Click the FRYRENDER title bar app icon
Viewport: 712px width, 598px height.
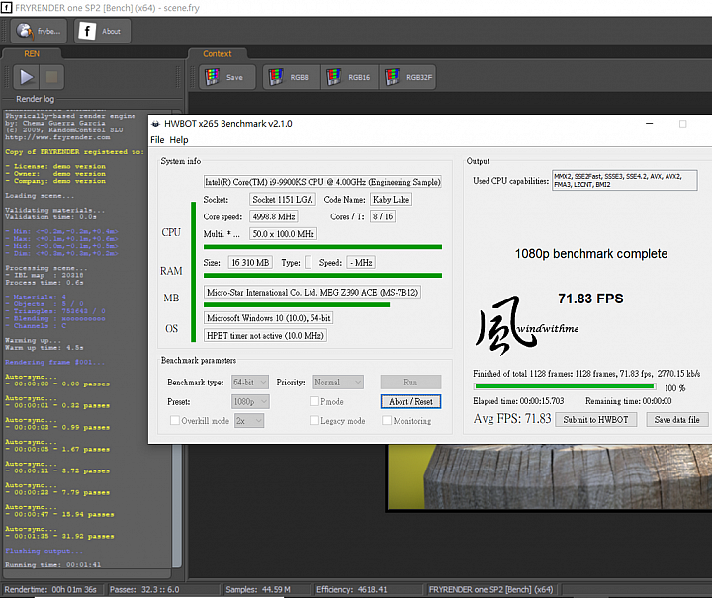6,8
